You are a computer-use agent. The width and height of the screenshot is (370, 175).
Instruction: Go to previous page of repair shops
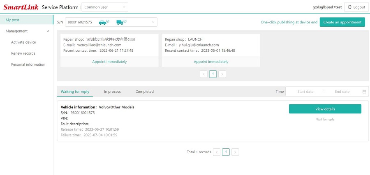203,74
